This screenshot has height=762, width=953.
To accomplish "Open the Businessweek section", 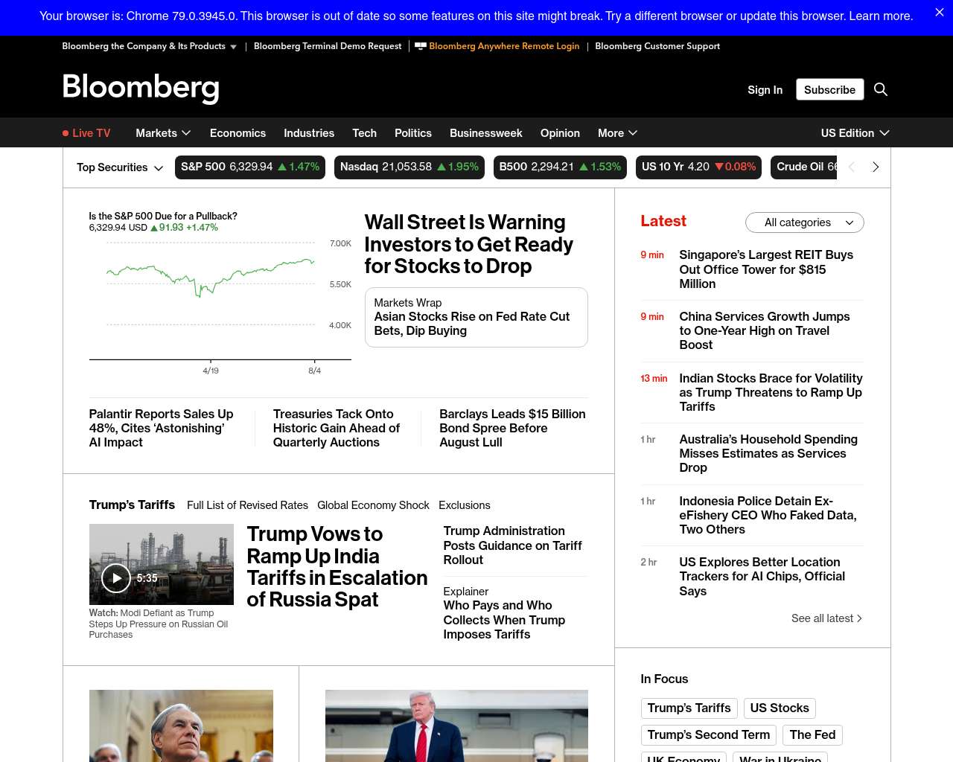I will point(486,133).
